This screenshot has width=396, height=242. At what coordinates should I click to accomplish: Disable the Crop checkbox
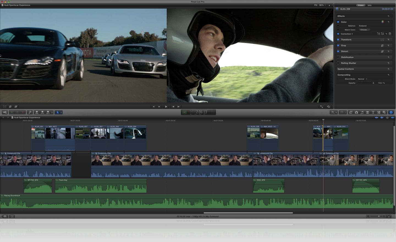coord(338,46)
